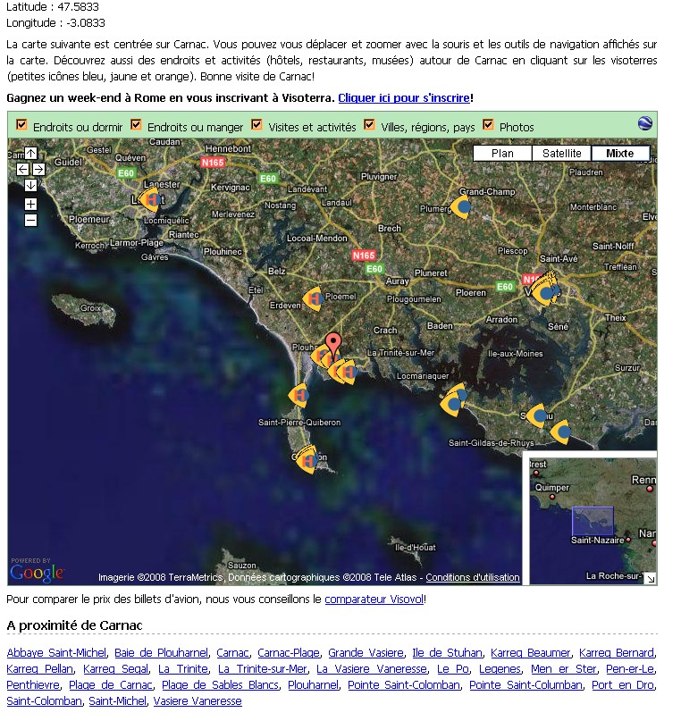Open the Baie de Plouharnel link

point(161,653)
